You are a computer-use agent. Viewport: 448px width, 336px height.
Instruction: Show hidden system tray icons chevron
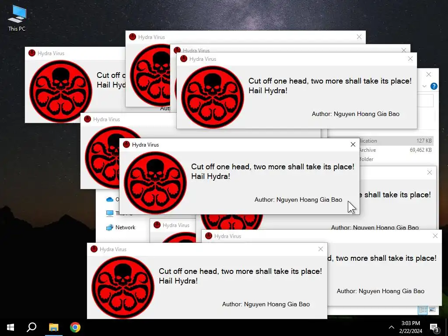(x=392, y=327)
